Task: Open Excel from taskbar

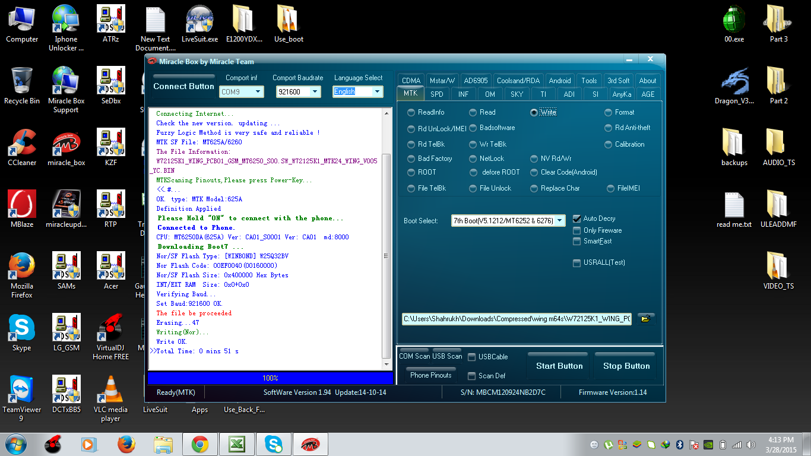Action: pos(236,444)
